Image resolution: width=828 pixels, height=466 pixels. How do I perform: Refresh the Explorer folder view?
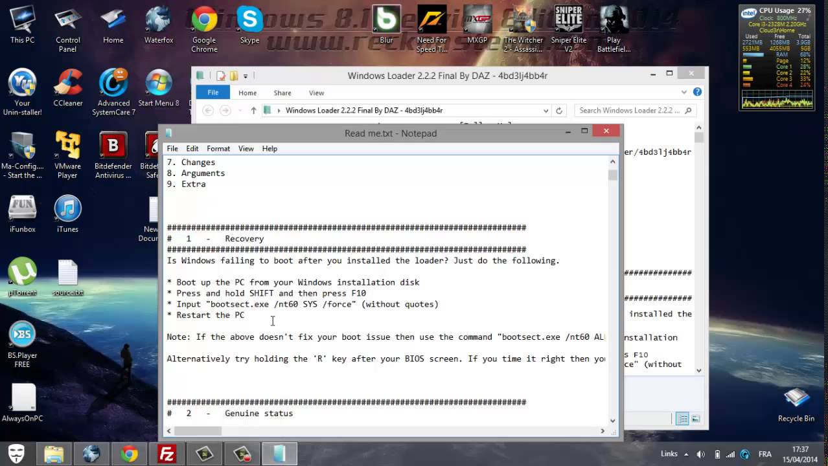point(559,111)
